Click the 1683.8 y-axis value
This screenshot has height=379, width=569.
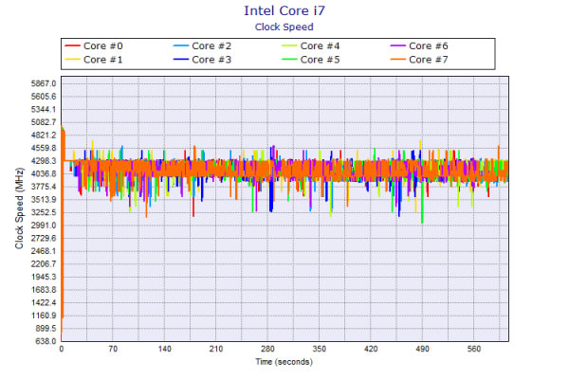click(x=44, y=290)
